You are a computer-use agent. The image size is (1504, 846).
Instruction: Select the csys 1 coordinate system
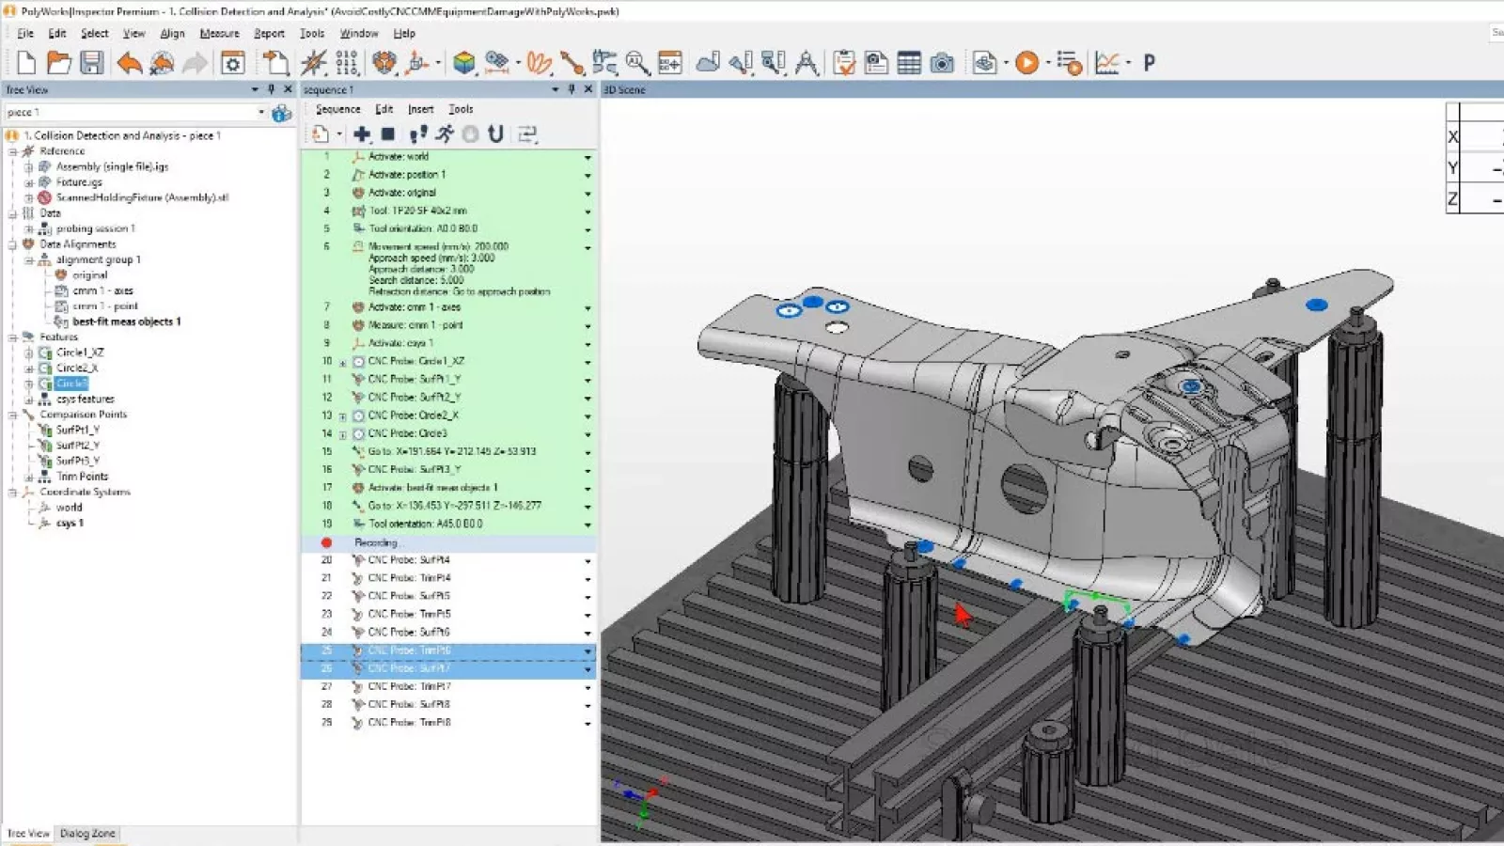(70, 524)
